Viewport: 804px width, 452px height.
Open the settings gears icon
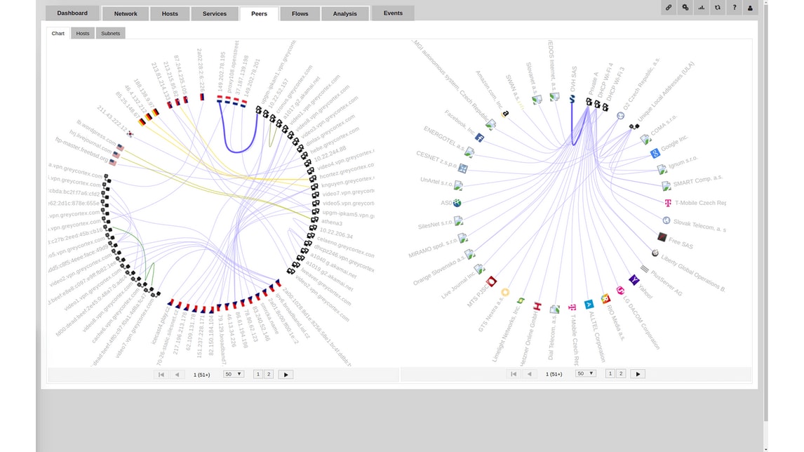(x=685, y=8)
